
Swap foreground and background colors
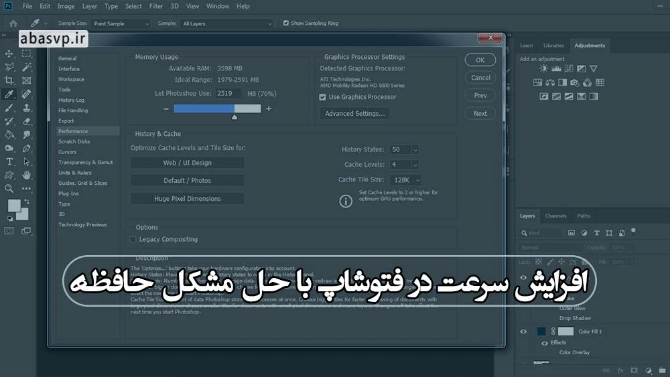pos(27,201)
